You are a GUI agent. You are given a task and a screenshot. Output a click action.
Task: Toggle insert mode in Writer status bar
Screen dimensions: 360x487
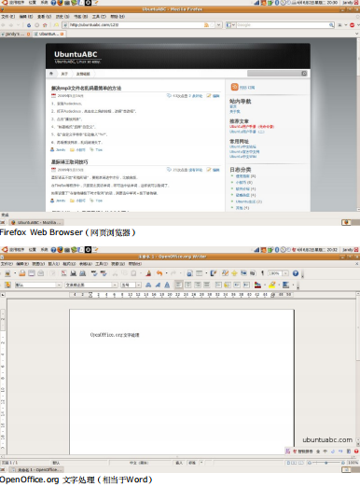(179, 463)
